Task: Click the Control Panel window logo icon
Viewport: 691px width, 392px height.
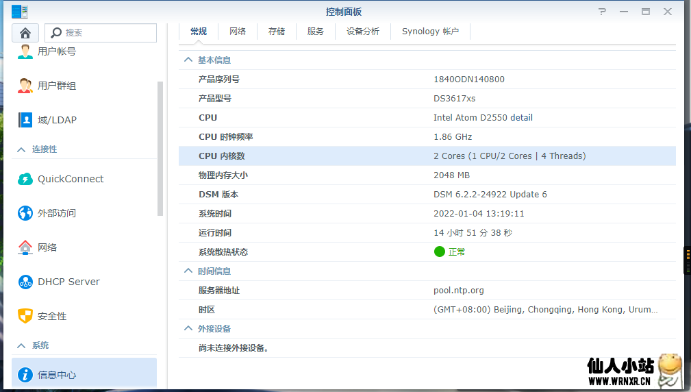Action: tap(20, 12)
